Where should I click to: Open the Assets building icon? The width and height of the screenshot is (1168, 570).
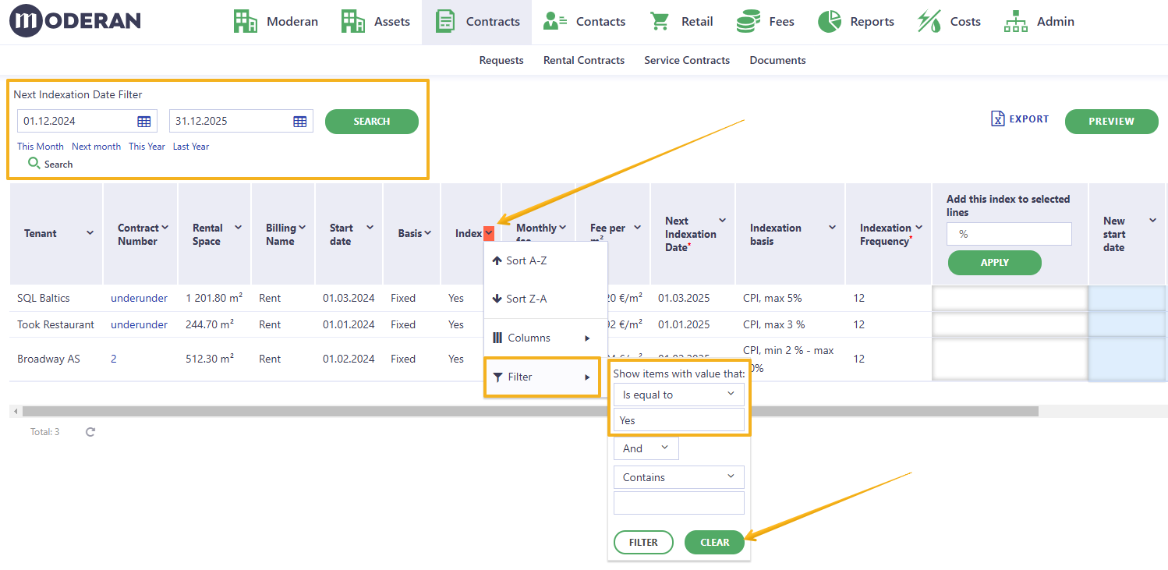click(353, 21)
